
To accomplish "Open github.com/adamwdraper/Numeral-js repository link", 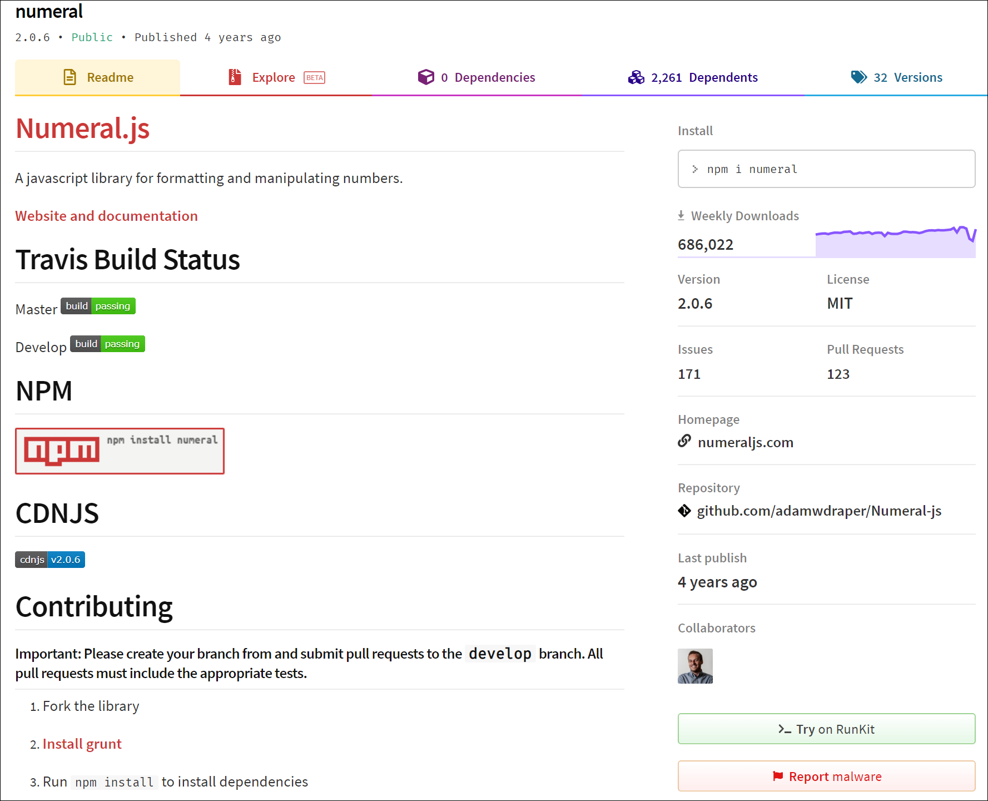I will (819, 511).
